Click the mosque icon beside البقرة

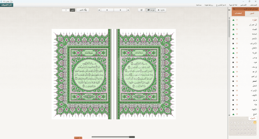[233, 20]
